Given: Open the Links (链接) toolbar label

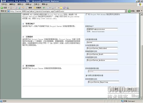Looking at the screenshot, I should click(x=138, y=11).
